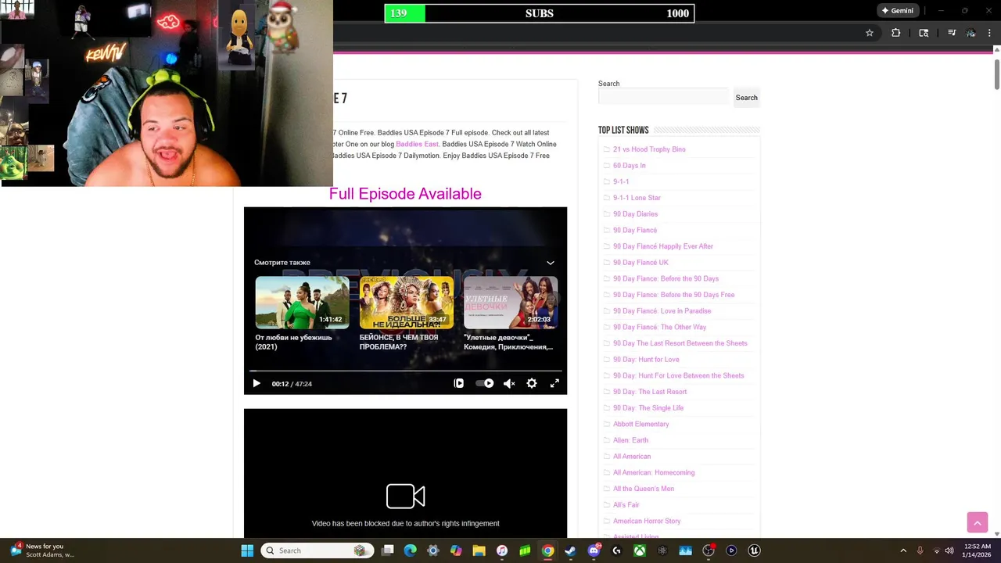Click the site Search button
The height and width of the screenshot is (563, 1001).
[x=746, y=98]
